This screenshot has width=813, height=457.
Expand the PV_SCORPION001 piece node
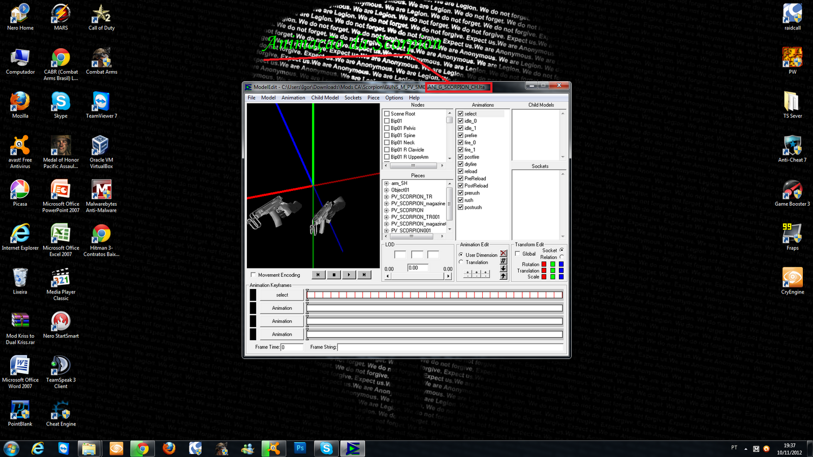point(387,231)
